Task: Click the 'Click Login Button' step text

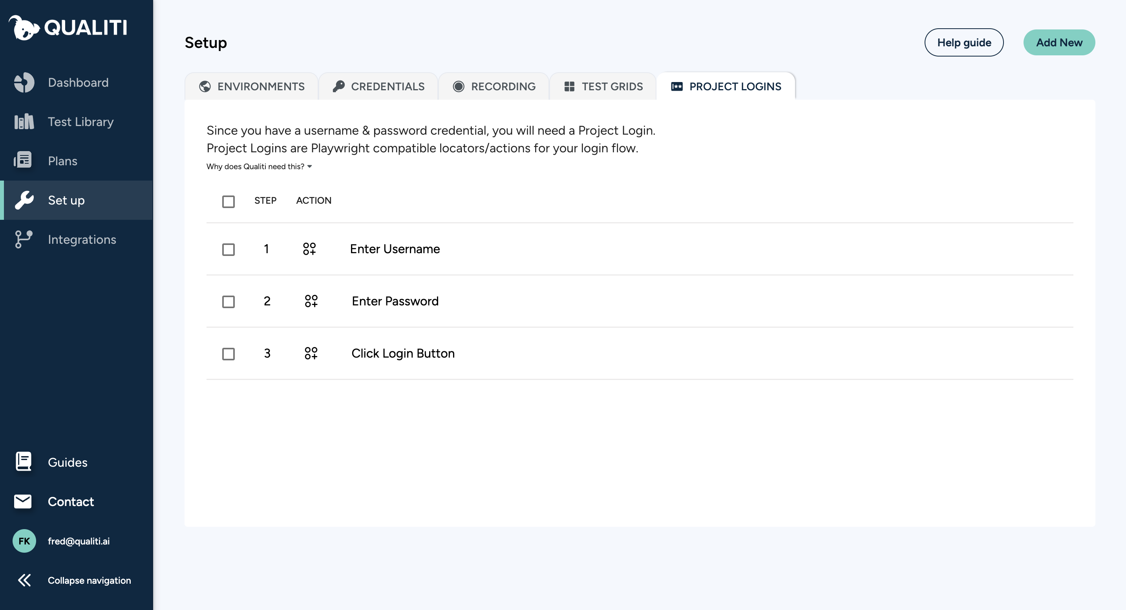Action: pos(403,353)
